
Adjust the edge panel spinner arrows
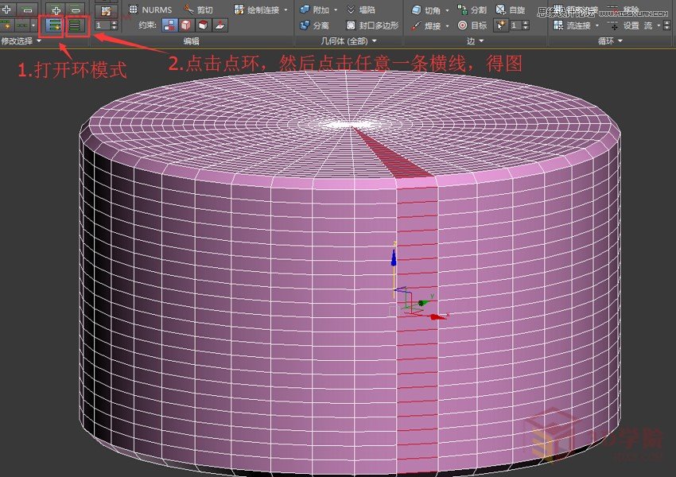(x=526, y=25)
